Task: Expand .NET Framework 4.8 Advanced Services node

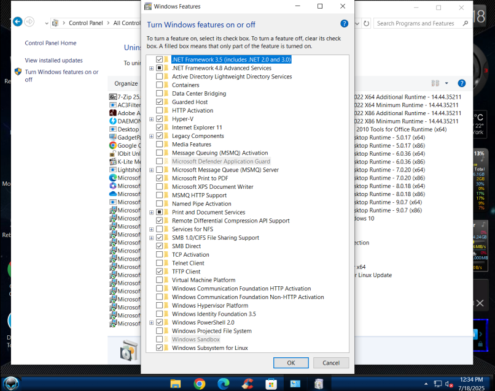Action: coord(152,69)
